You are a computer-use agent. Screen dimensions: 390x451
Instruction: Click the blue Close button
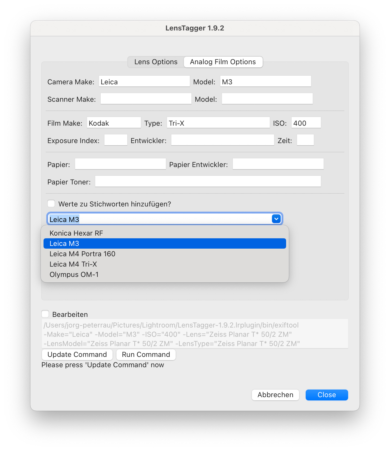tap(327, 395)
